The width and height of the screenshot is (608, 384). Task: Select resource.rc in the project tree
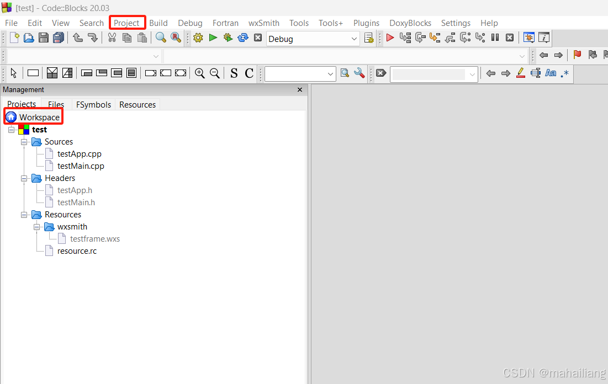click(x=77, y=251)
